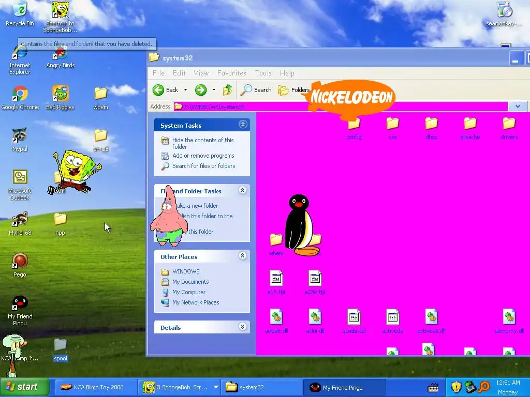
Task: Switch to KCA Blimp Toy 2006 taskbar item
Action: (95, 387)
